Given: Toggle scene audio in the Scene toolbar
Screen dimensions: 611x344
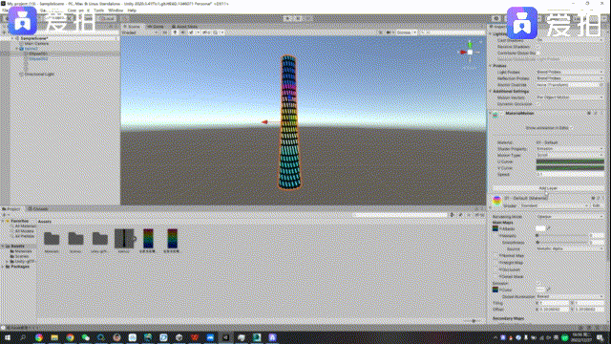Looking at the screenshot, I should tap(182, 32).
